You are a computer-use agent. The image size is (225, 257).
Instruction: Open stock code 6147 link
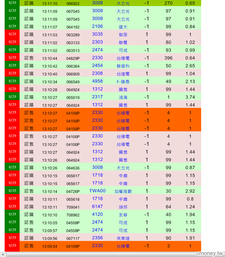tap(97, 206)
